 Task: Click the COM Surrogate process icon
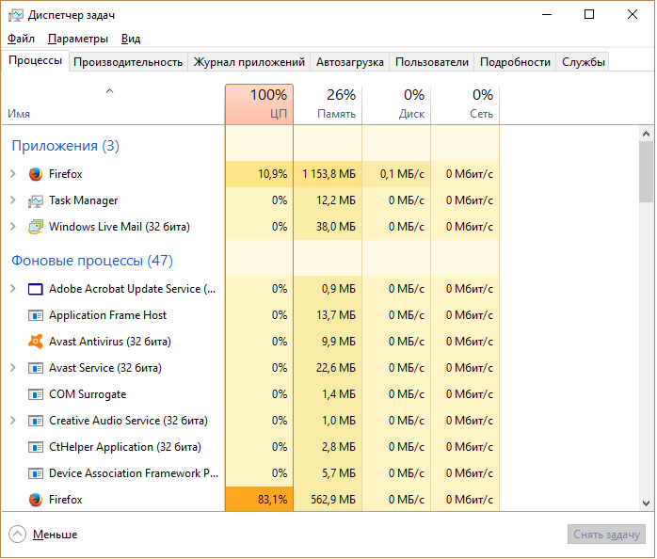pos(36,394)
